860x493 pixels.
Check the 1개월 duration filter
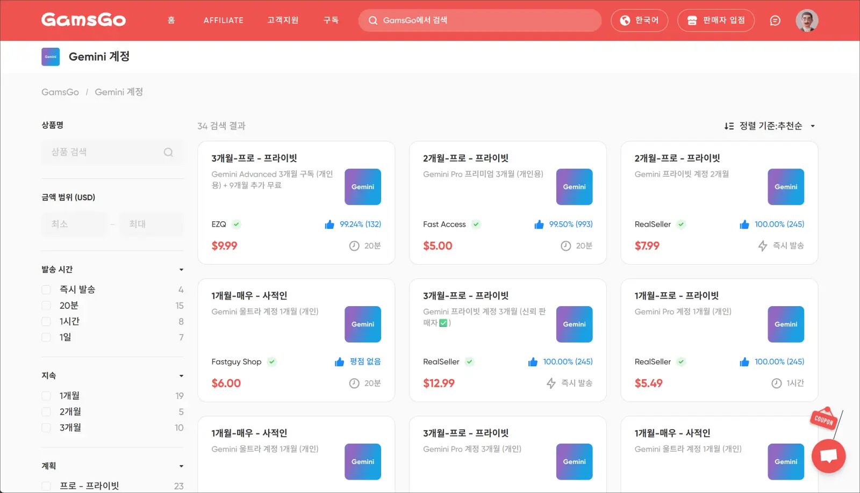coord(46,395)
